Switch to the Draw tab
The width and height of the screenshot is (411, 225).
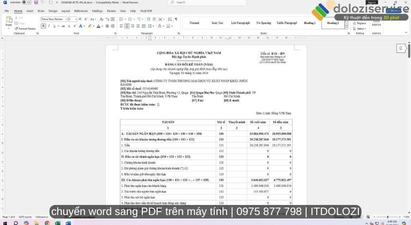pyautogui.click(x=41, y=11)
